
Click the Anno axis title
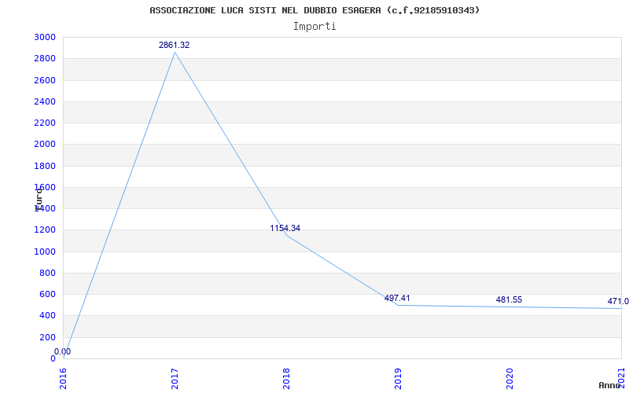[x=609, y=385]
